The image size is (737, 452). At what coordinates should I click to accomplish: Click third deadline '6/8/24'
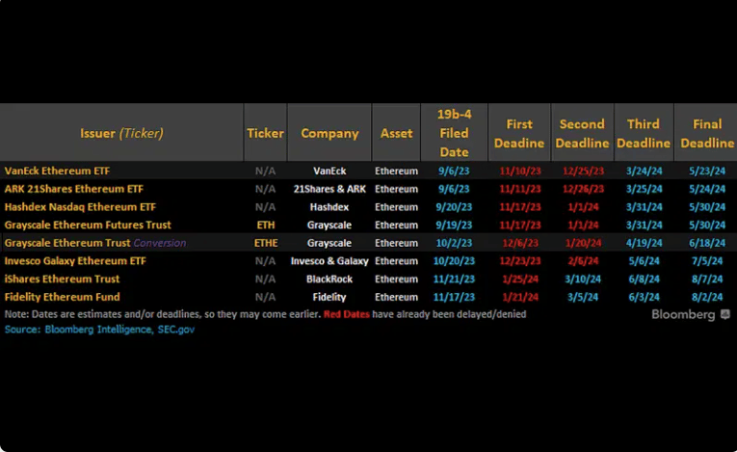(x=644, y=279)
